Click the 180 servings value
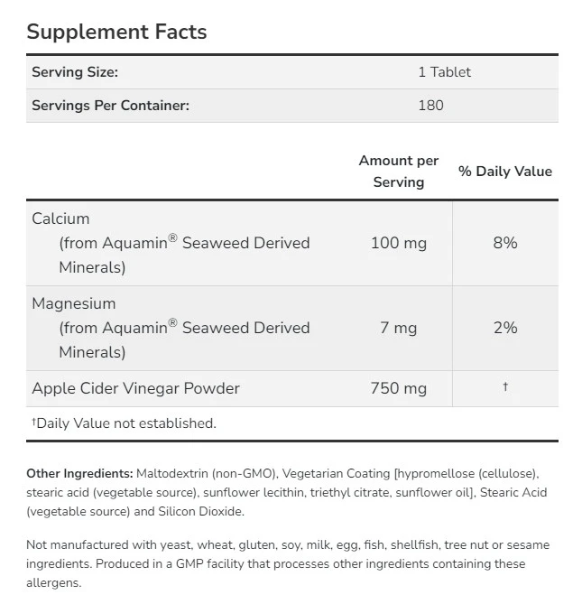Screen dimensions: 582x604 point(431,106)
